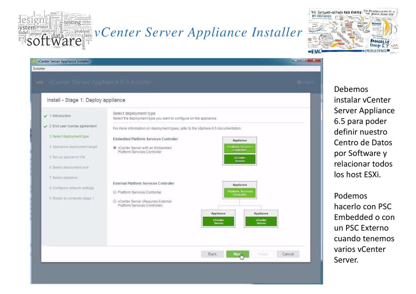
Task: Click 'Install - Stage 1: Deploy appliance' title
Action: (86, 100)
